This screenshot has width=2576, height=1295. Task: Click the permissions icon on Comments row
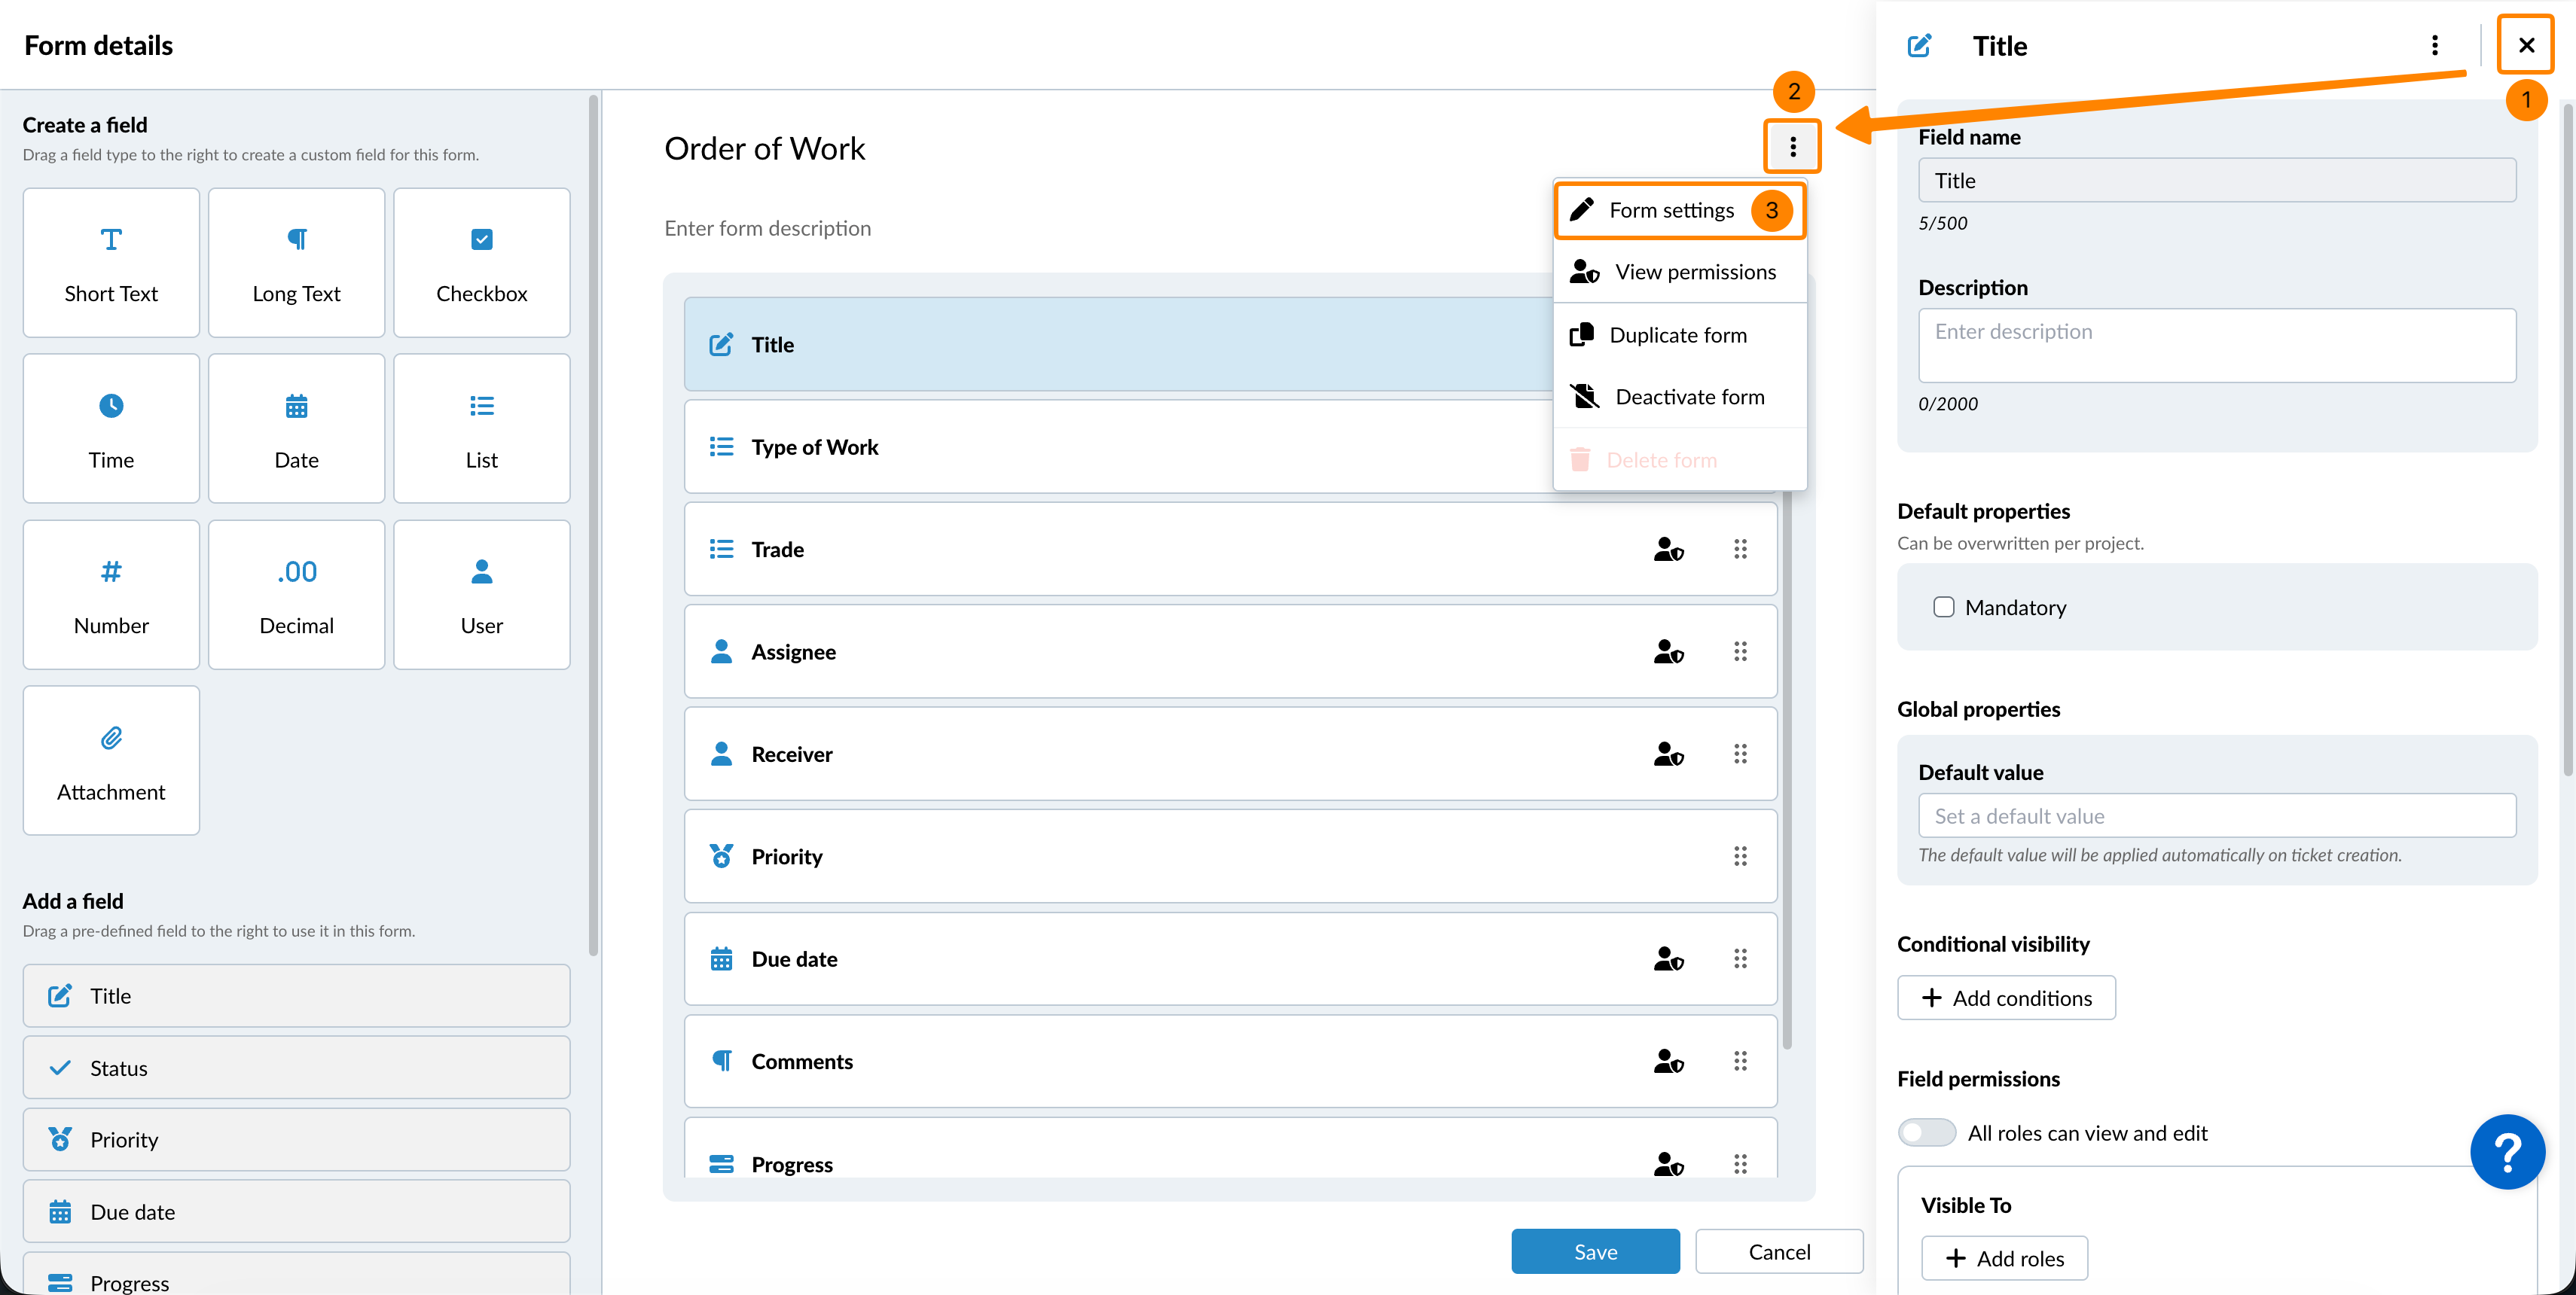pyautogui.click(x=1668, y=1061)
